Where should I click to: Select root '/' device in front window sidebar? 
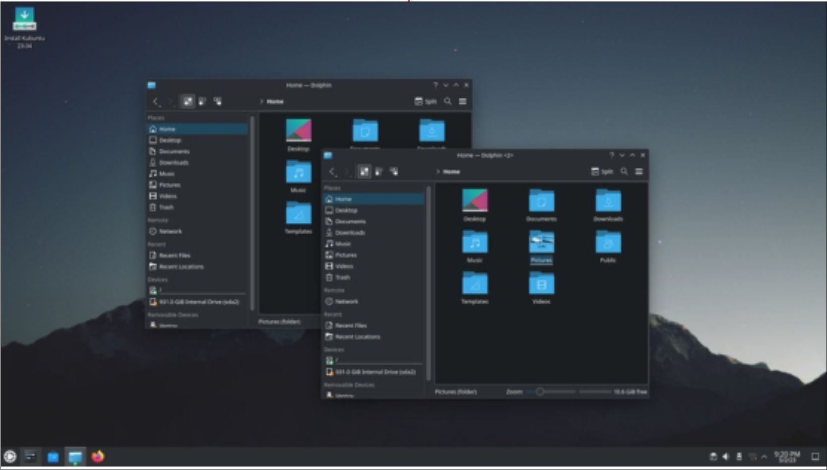pyautogui.click(x=374, y=360)
